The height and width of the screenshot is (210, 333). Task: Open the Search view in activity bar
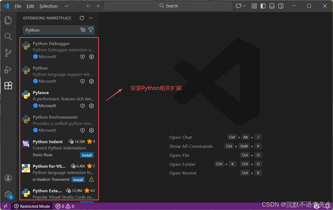coord(8,37)
